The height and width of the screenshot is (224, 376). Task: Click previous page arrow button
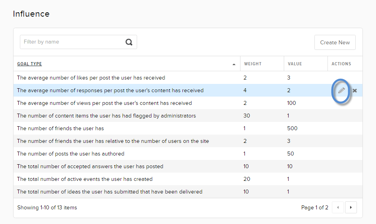click(x=338, y=207)
